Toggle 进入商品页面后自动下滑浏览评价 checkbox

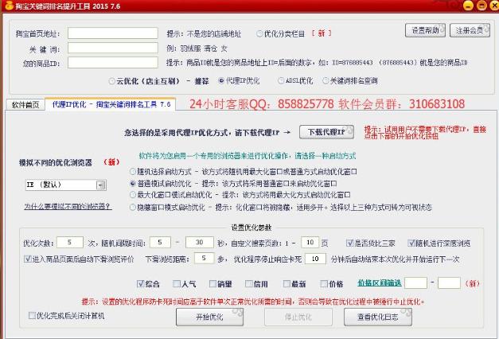(28, 259)
